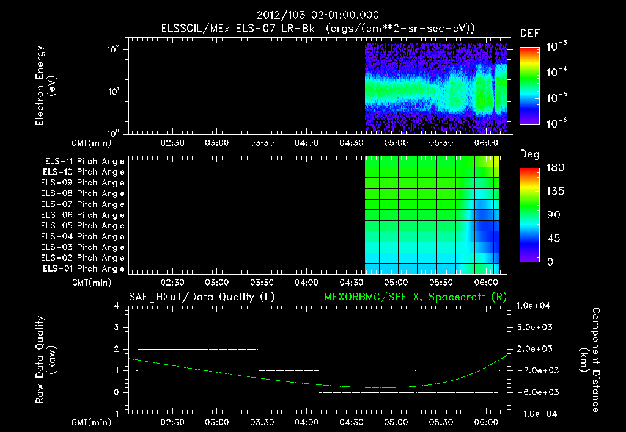Select the ELS-01 Pitch Angle row label
The width and height of the screenshot is (626, 432).
coord(84,269)
